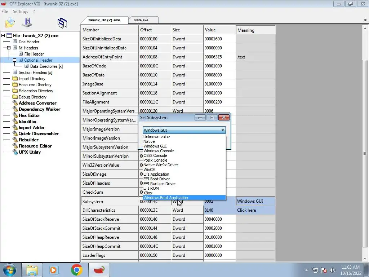This screenshot has height=277, width=369.
Task: Click 'Click here' for DllCharacteristics
Action: [x=255, y=210]
